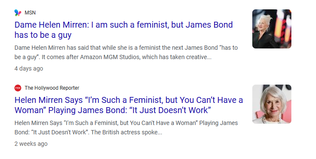Open the Hollywood Reporter article thumbnail photo
The height and width of the screenshot is (159, 316).
pos(272,104)
